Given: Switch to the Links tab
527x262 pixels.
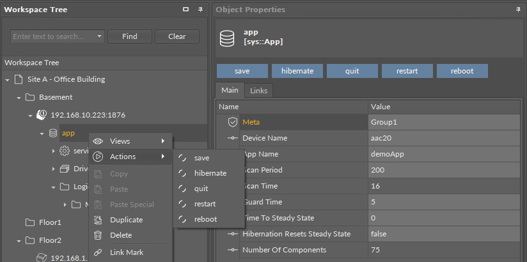Looking at the screenshot, I should 258,91.
